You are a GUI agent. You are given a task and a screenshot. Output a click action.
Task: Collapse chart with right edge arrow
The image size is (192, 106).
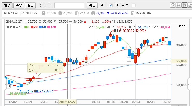(x=188, y=84)
